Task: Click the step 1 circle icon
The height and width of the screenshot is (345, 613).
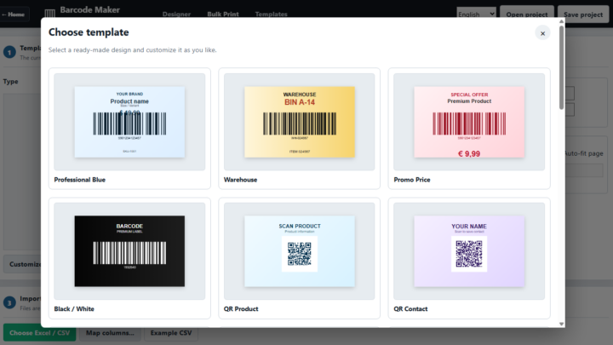Action: point(9,52)
